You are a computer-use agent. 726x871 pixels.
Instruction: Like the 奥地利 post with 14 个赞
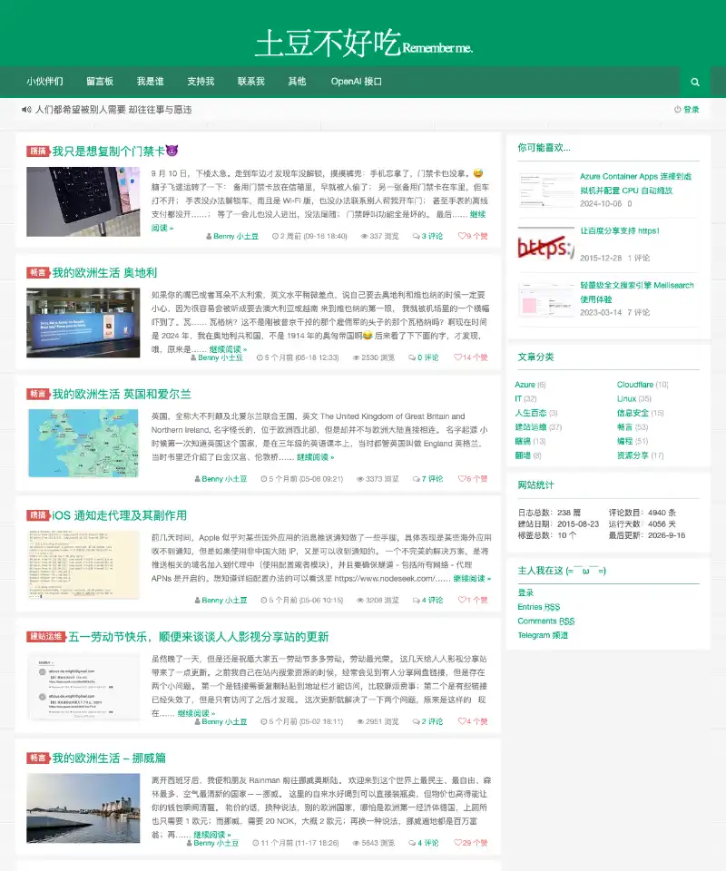point(470,357)
